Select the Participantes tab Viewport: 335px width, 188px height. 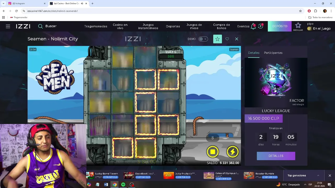click(x=273, y=53)
